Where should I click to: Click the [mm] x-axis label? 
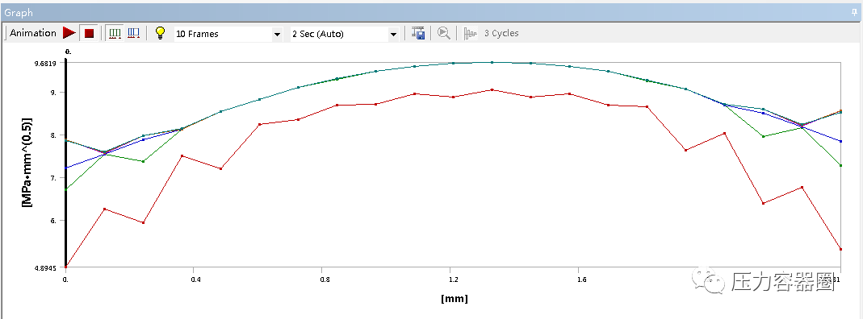click(454, 299)
